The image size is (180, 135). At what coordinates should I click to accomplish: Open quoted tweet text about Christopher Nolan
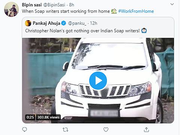[82, 31]
